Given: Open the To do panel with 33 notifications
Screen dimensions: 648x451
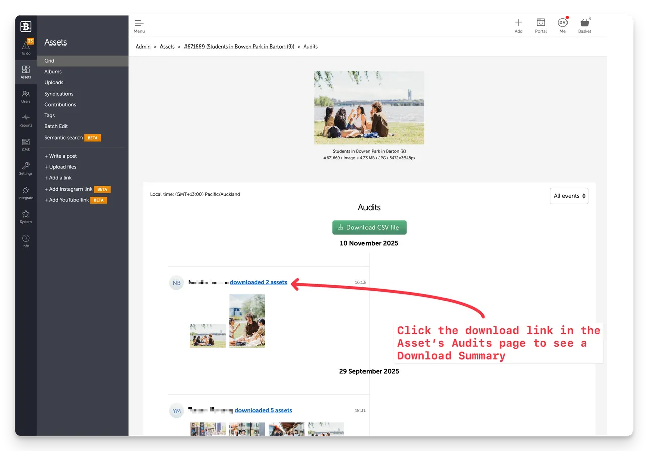Looking at the screenshot, I should pyautogui.click(x=26, y=47).
